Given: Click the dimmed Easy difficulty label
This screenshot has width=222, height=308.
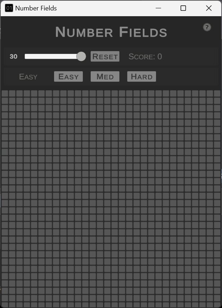Looking at the screenshot, I should (x=28, y=76).
